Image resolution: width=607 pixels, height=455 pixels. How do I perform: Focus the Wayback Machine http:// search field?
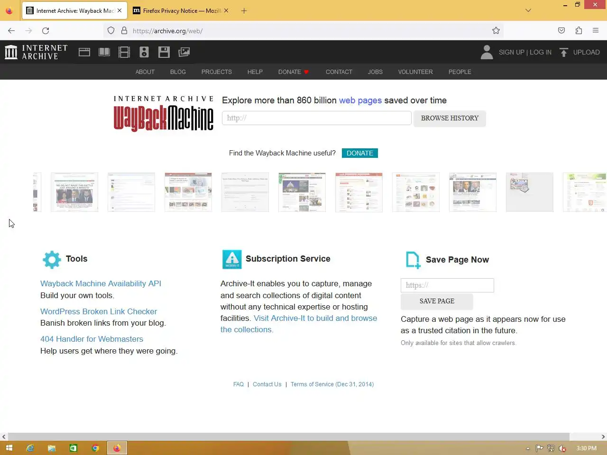[317, 118]
